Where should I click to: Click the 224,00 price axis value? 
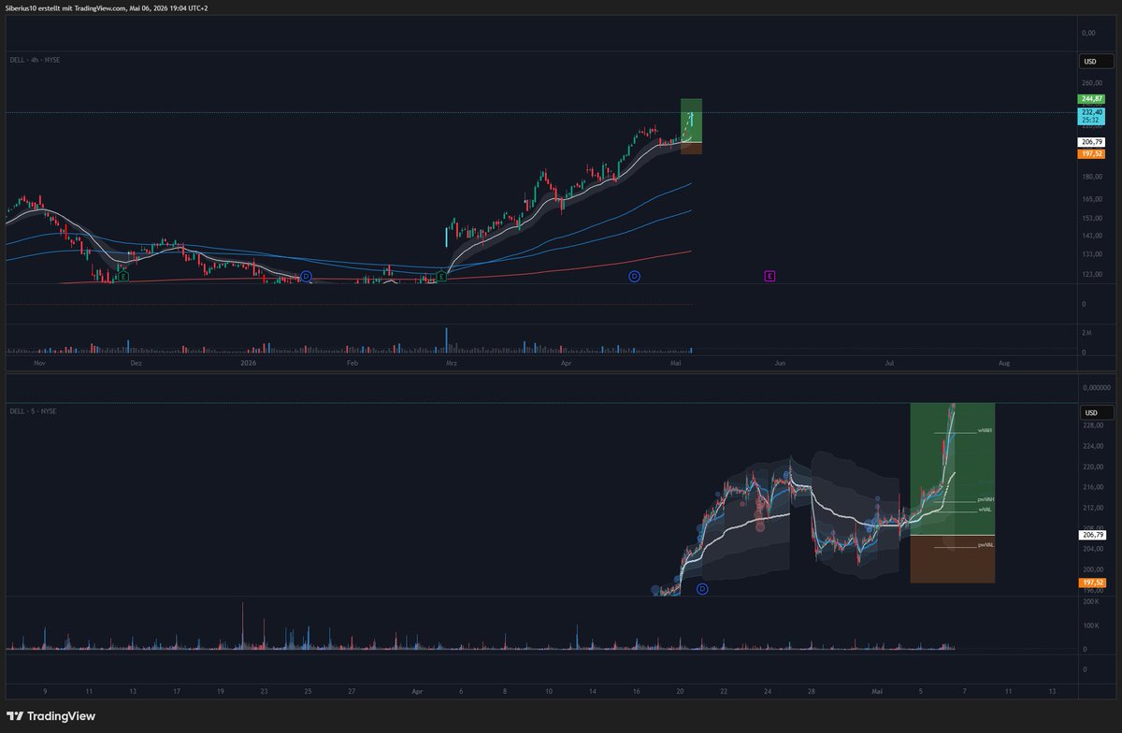coord(1091,446)
